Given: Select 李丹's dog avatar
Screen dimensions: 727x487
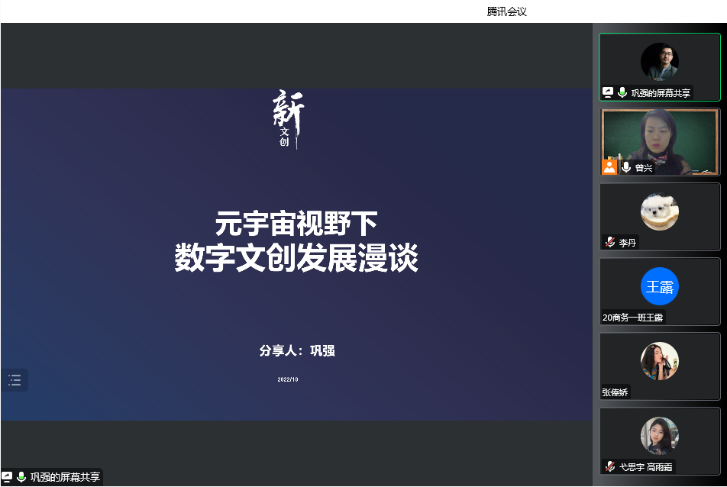Looking at the screenshot, I should coord(660,211).
